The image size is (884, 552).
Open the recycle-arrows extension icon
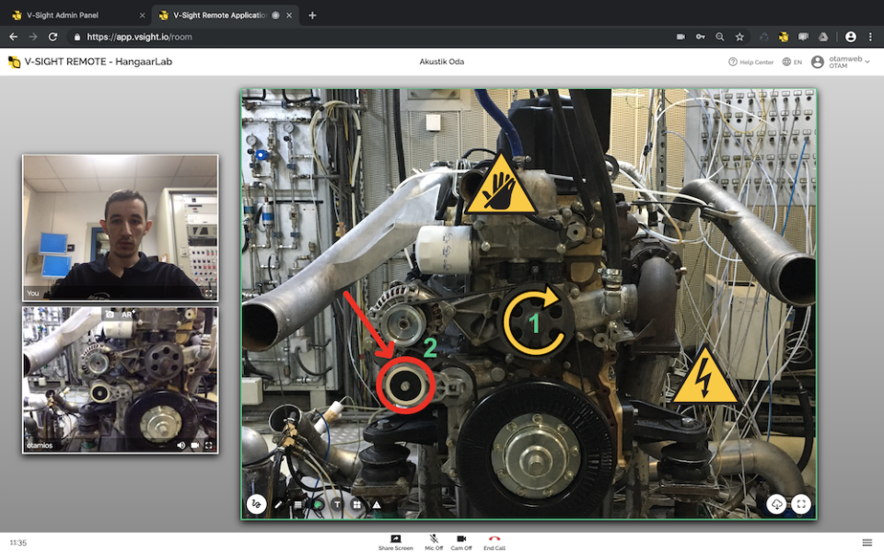click(764, 37)
